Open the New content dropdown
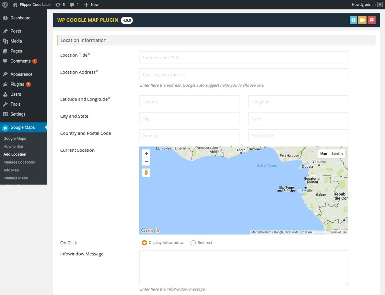 pyautogui.click(x=91, y=5)
